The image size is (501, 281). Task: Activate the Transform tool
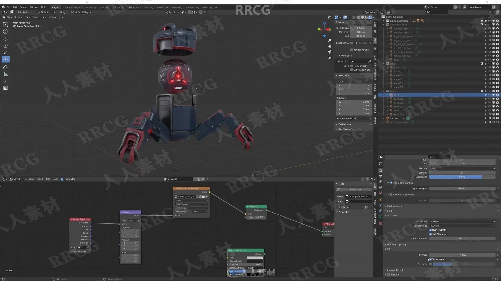5,60
